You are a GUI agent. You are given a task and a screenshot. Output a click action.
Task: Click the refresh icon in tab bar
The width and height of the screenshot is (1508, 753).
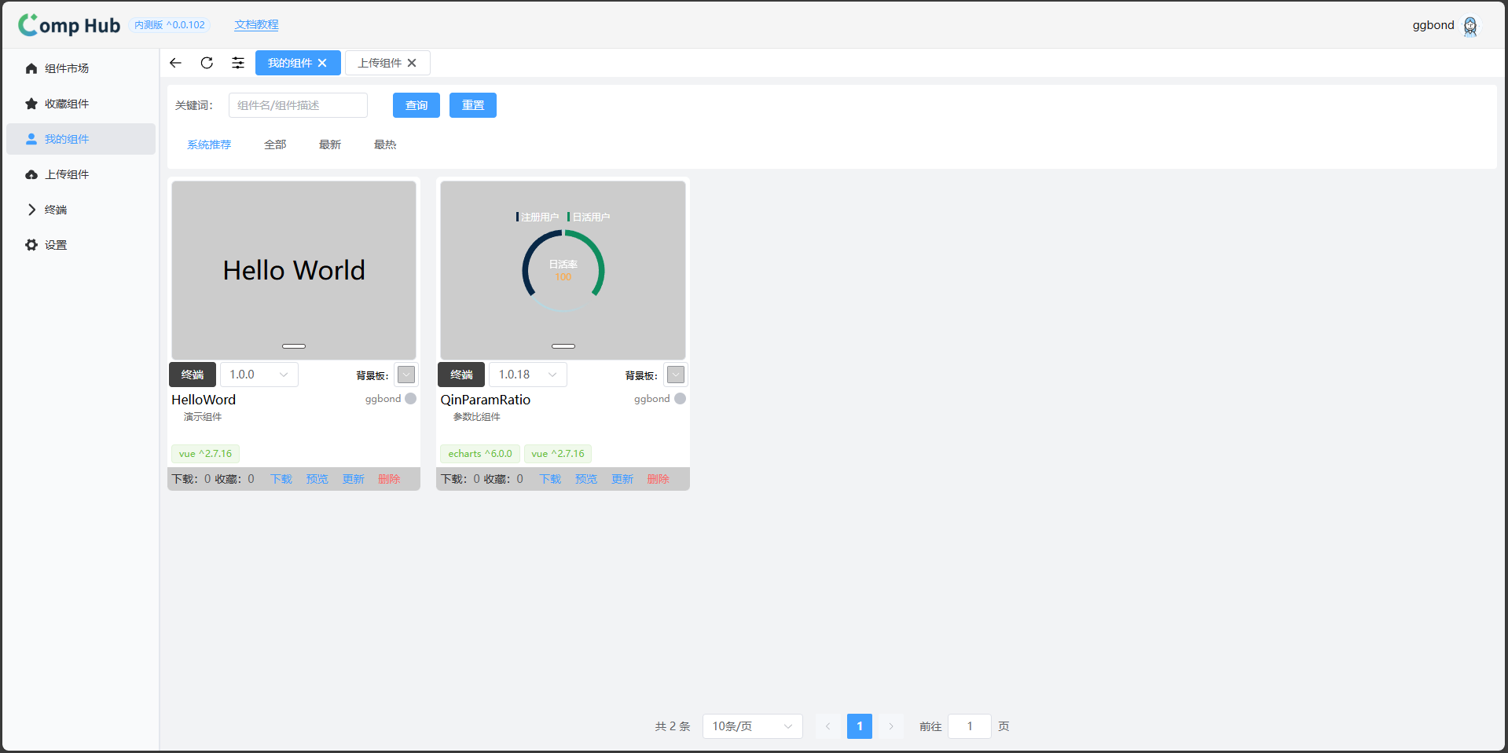click(x=207, y=63)
